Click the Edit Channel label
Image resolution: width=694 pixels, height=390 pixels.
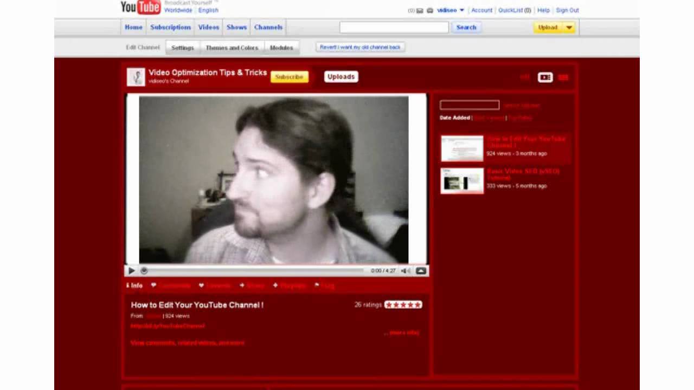click(143, 48)
